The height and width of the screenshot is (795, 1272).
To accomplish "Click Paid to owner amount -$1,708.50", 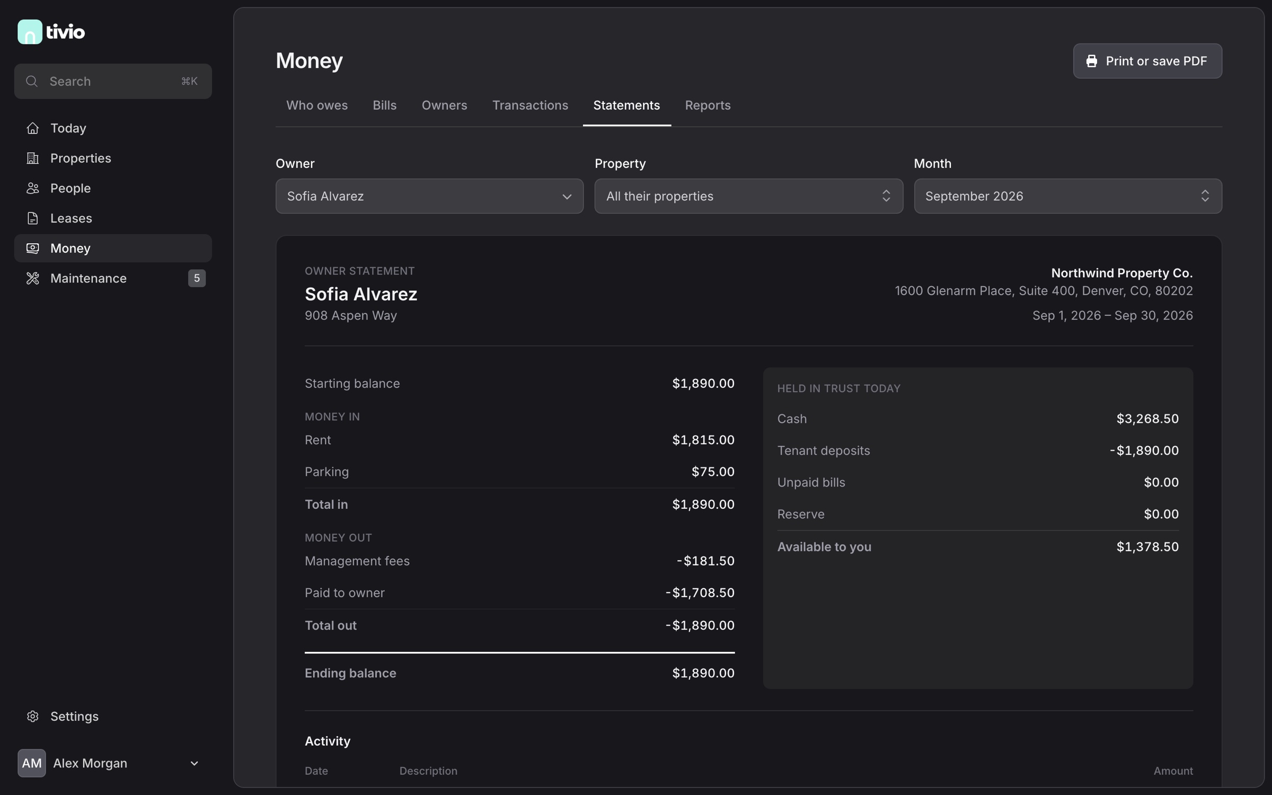I will click(700, 593).
